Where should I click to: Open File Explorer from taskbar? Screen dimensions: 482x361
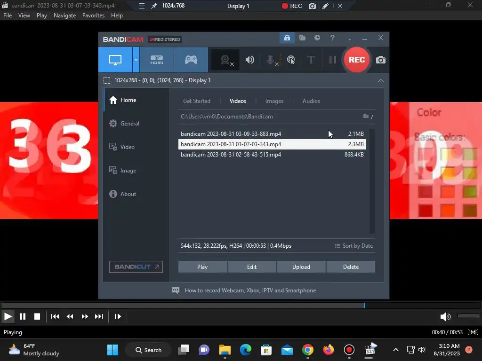pyautogui.click(x=225, y=350)
